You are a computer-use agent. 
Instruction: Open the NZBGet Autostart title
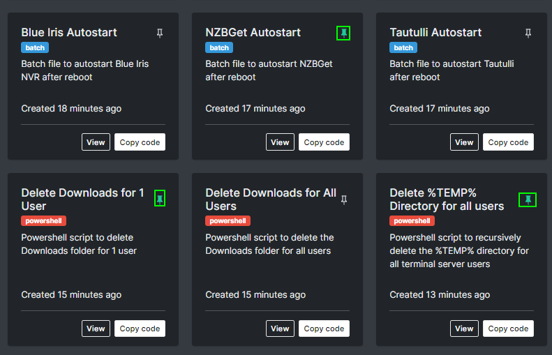pyautogui.click(x=253, y=32)
